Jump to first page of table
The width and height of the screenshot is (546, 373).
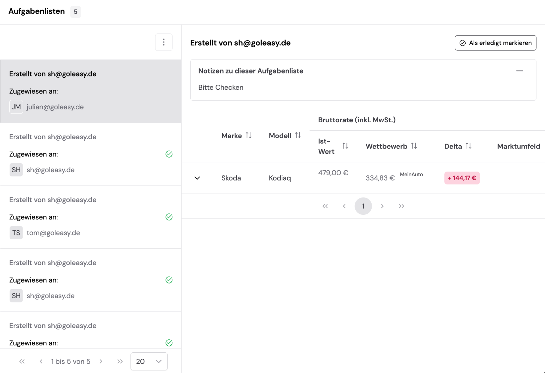point(325,206)
